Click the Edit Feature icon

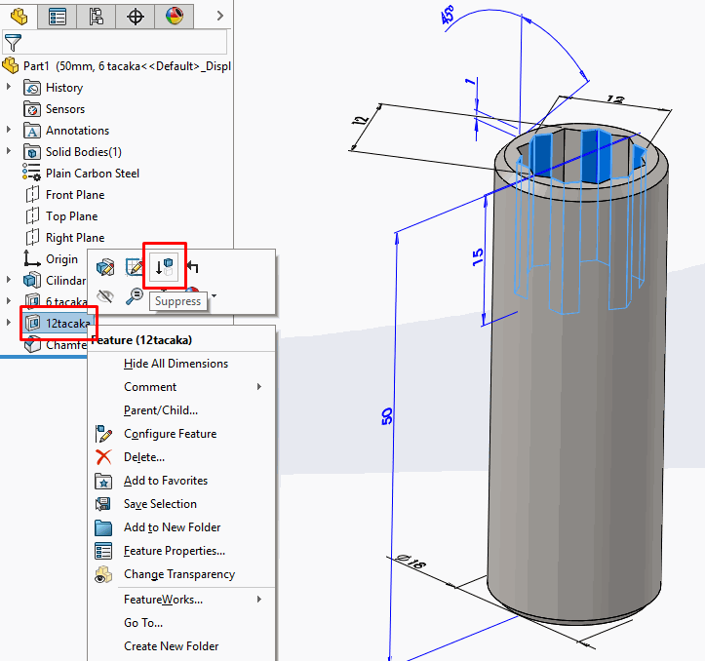[x=106, y=266]
